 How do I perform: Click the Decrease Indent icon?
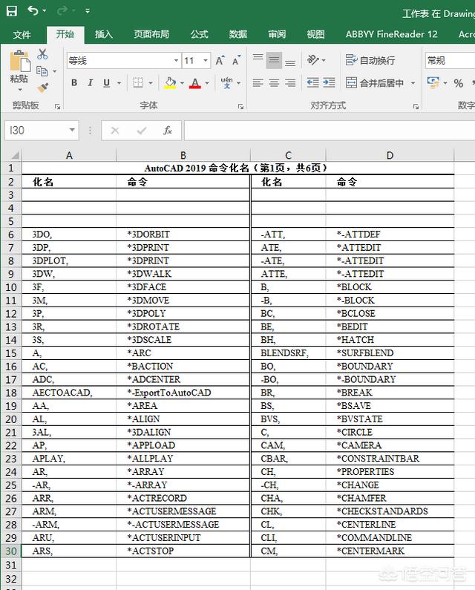[312, 83]
